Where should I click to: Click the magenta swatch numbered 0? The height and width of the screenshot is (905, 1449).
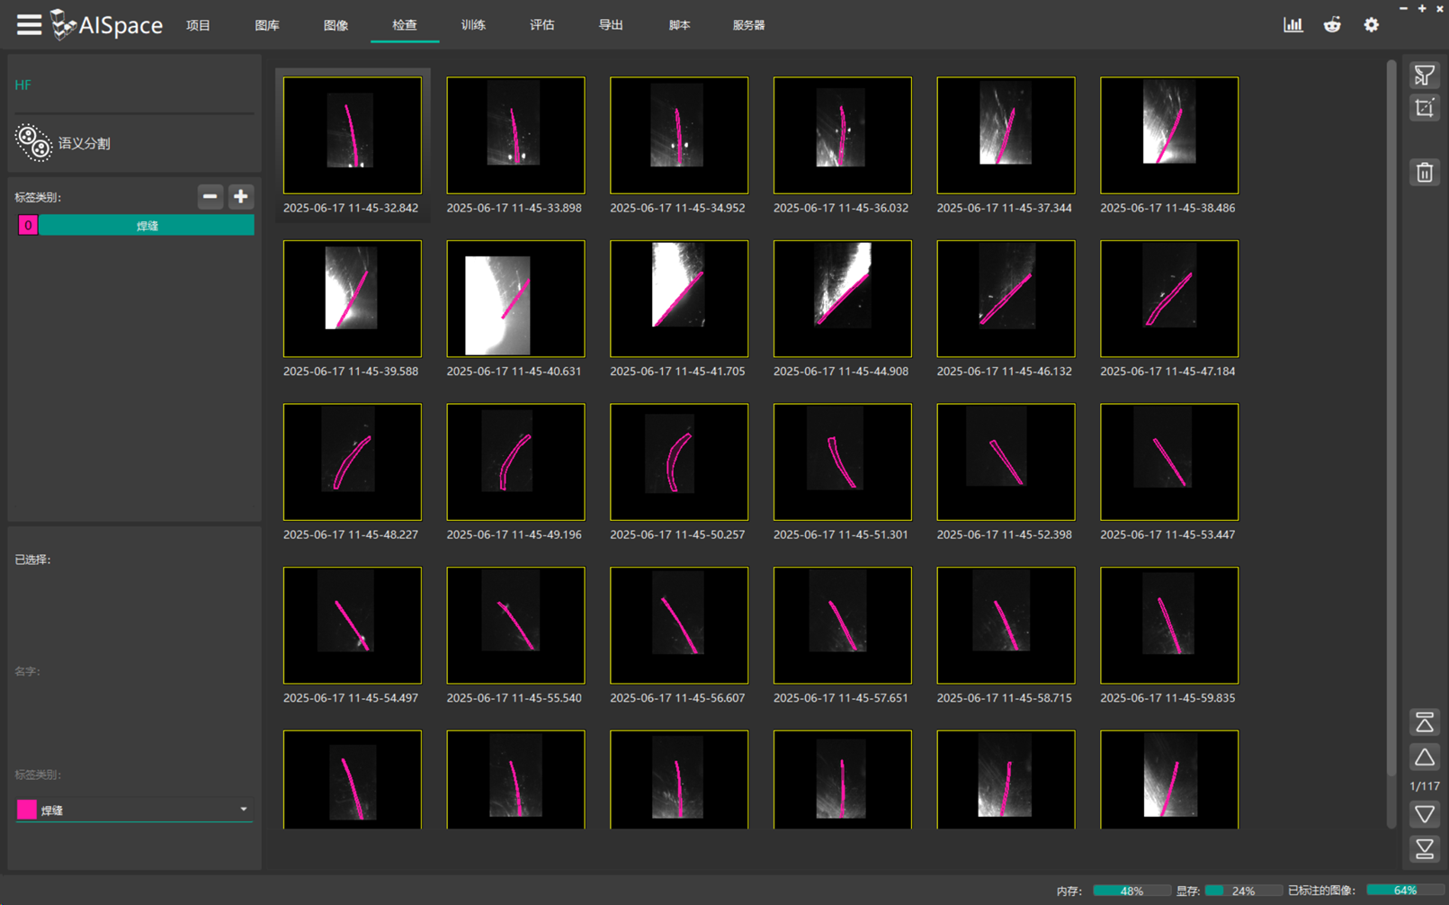click(28, 226)
